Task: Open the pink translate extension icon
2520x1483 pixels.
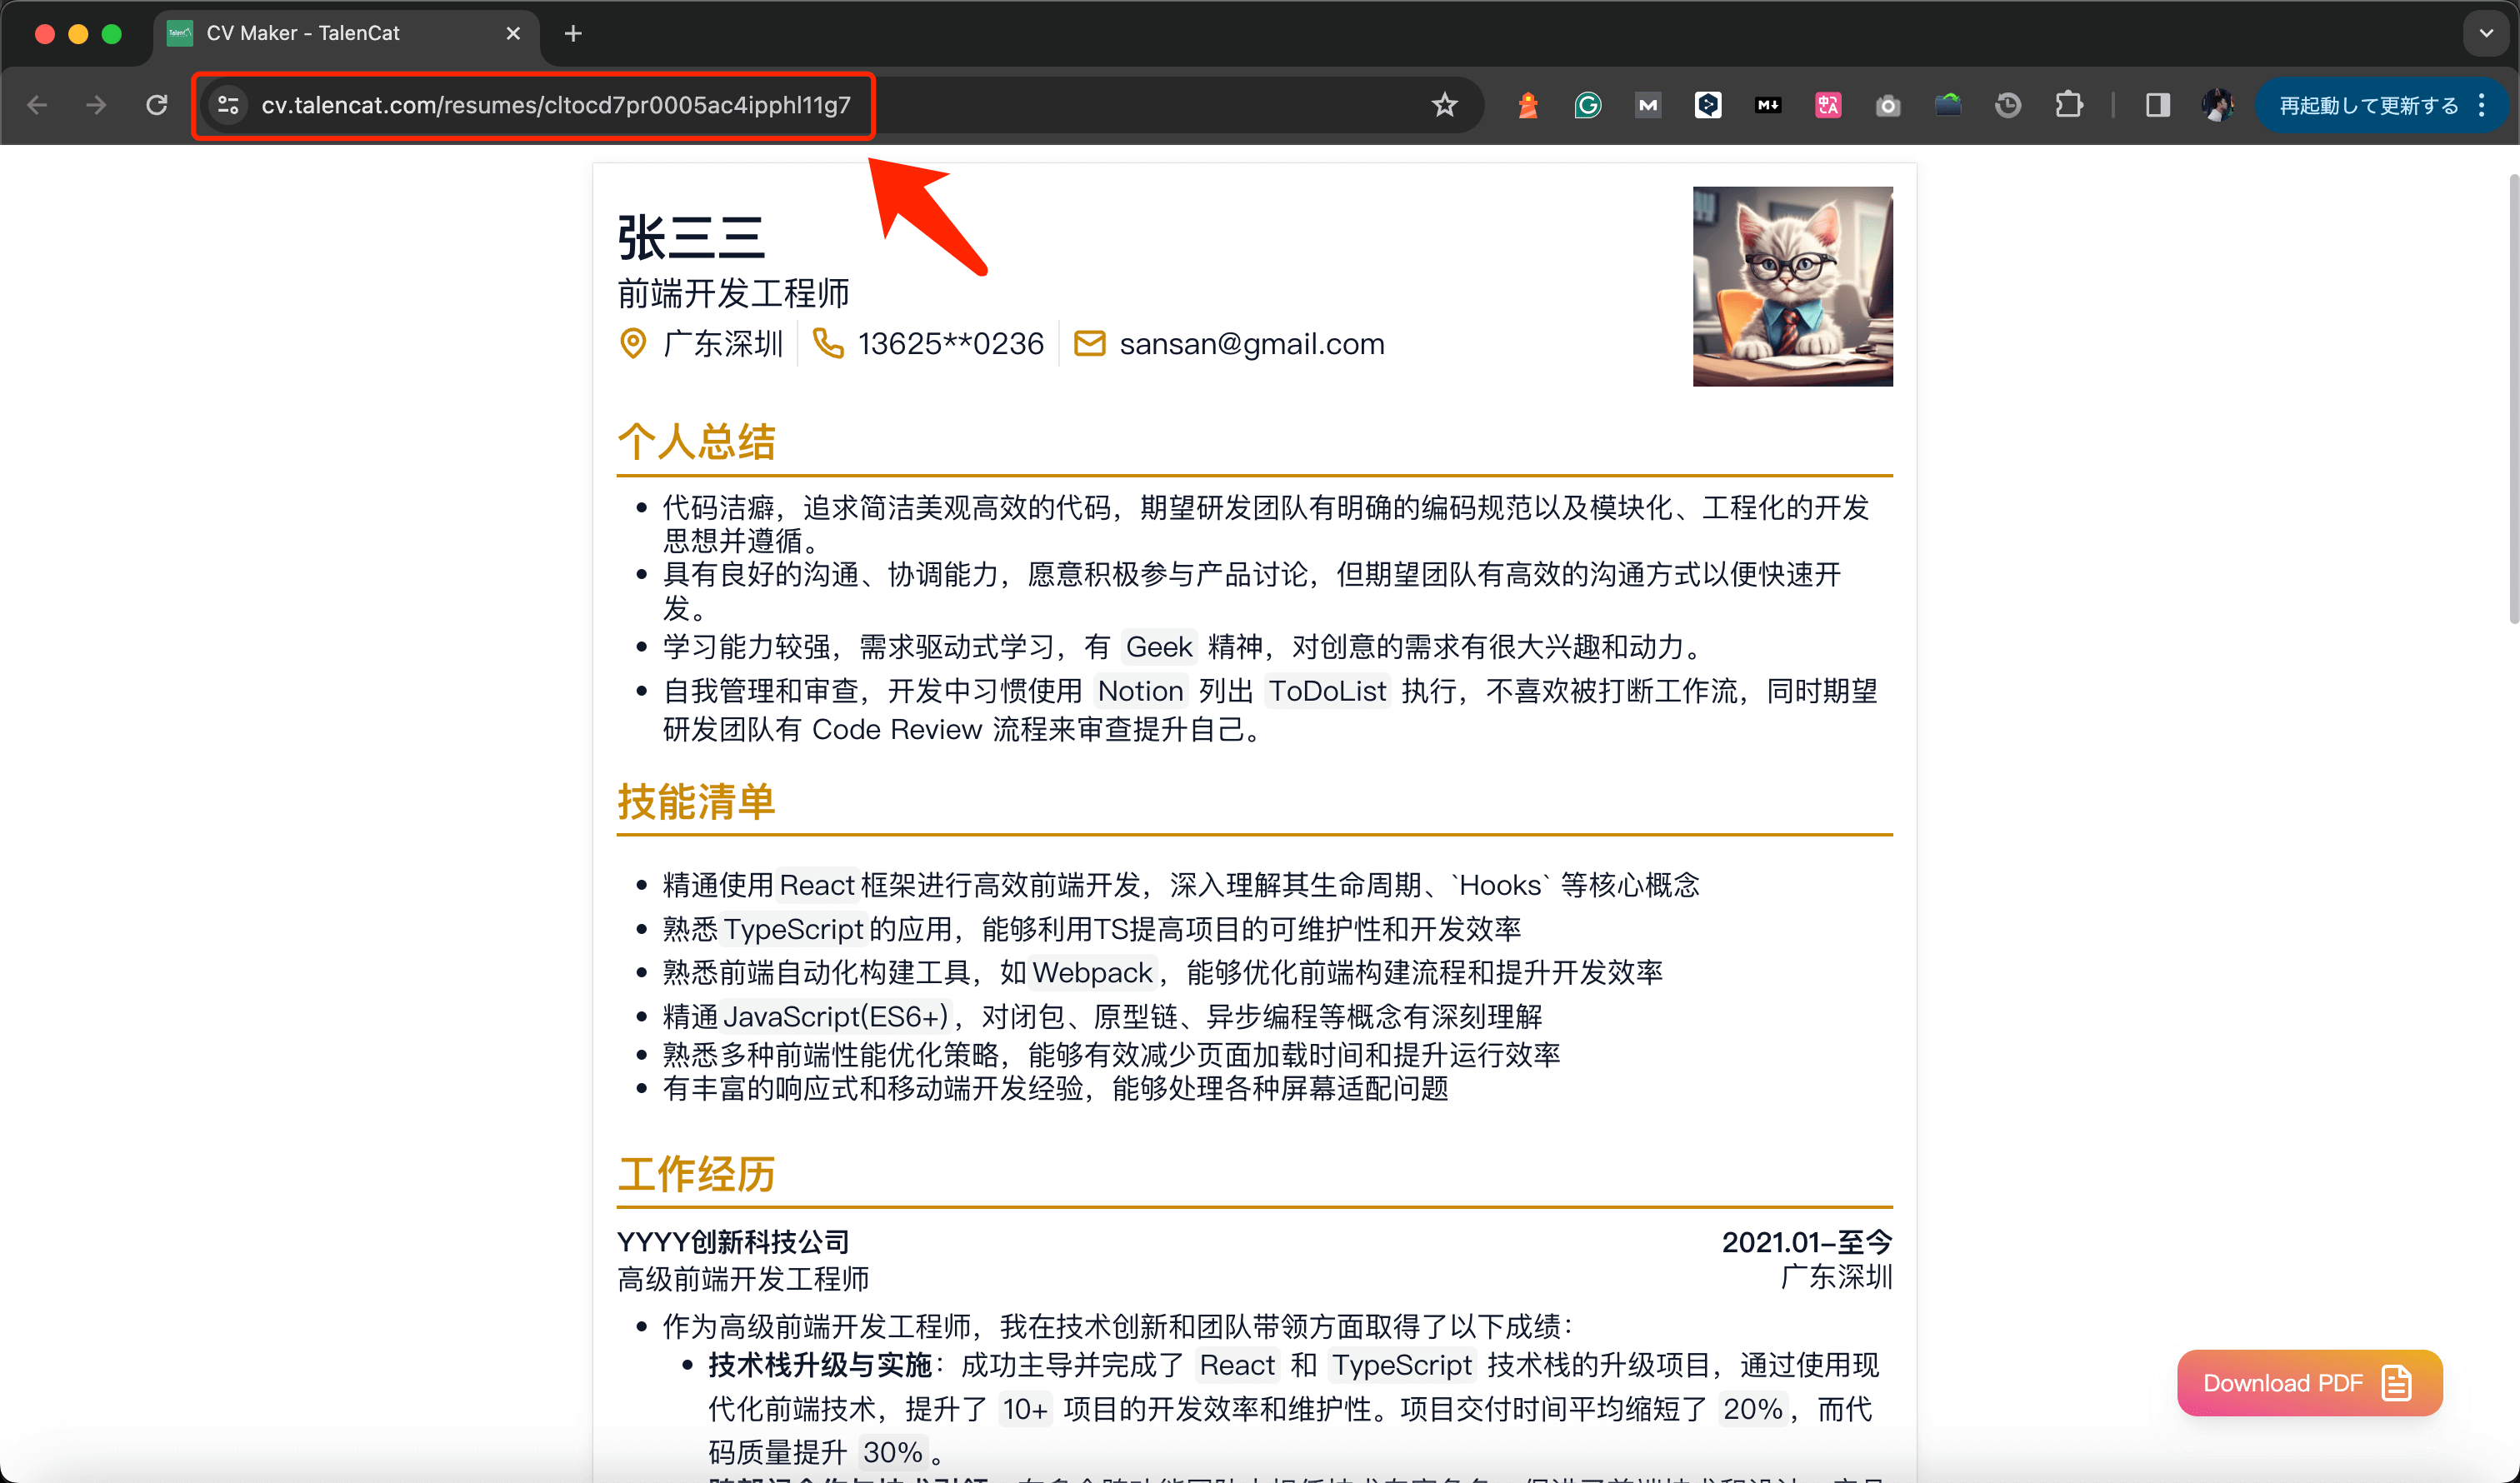Action: click(x=1828, y=105)
